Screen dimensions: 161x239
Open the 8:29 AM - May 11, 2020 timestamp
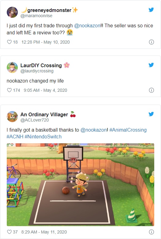44,232
